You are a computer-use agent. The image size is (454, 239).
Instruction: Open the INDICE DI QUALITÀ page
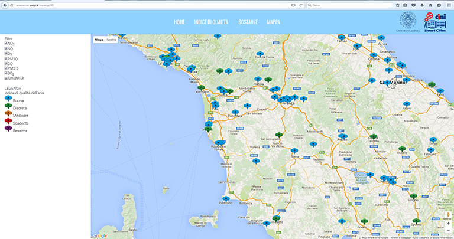[211, 22]
